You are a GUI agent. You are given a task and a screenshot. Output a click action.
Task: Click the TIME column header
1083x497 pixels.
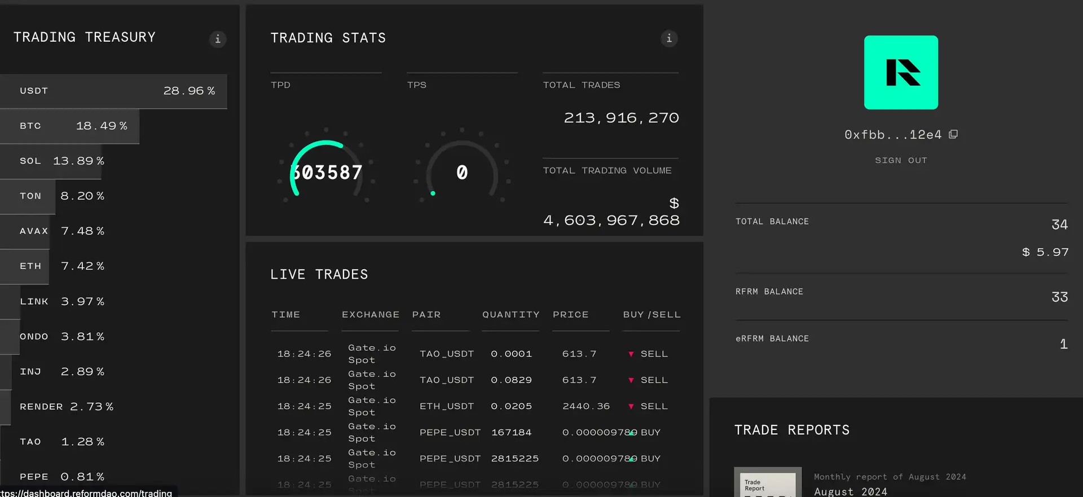click(286, 315)
